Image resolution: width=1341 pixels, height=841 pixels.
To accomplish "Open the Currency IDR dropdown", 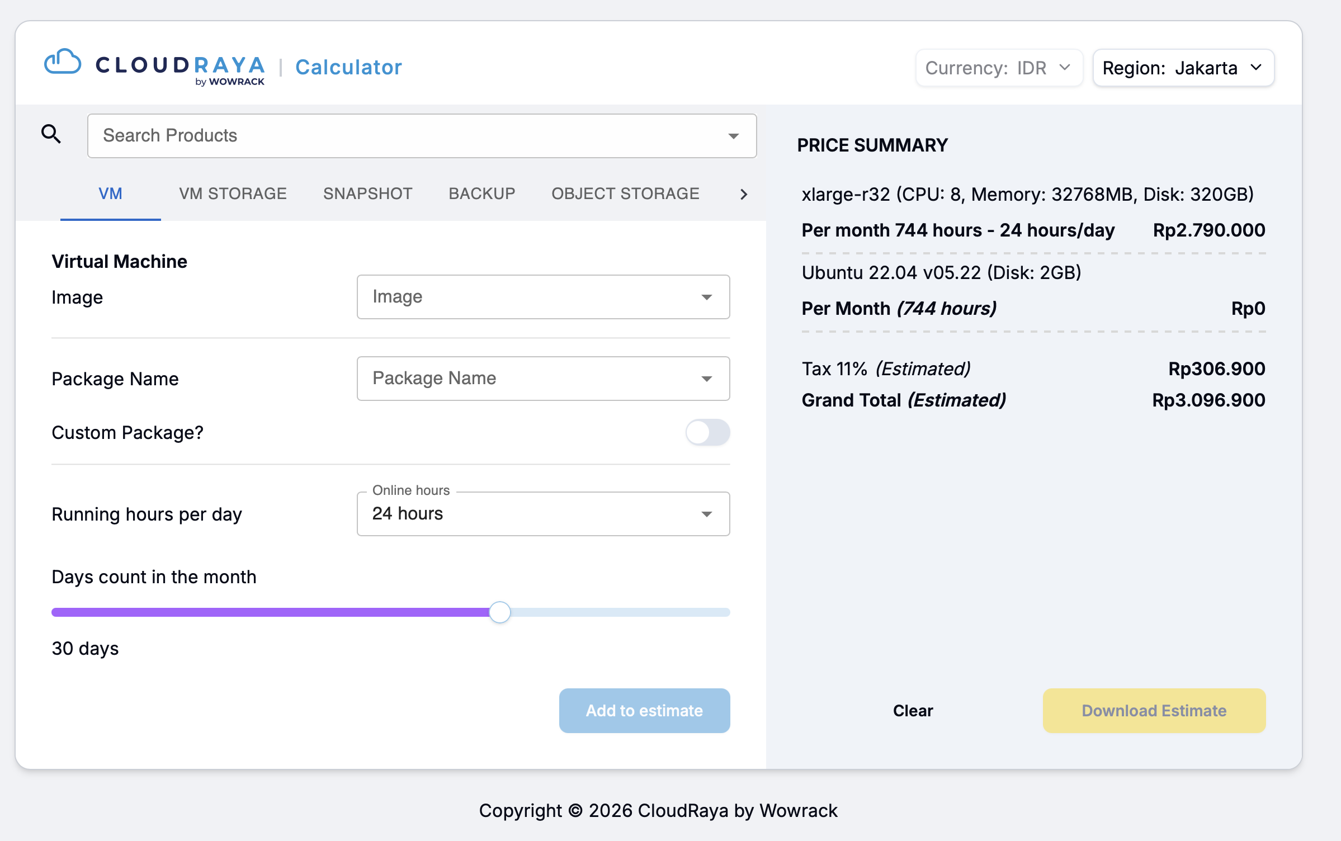I will coord(999,68).
